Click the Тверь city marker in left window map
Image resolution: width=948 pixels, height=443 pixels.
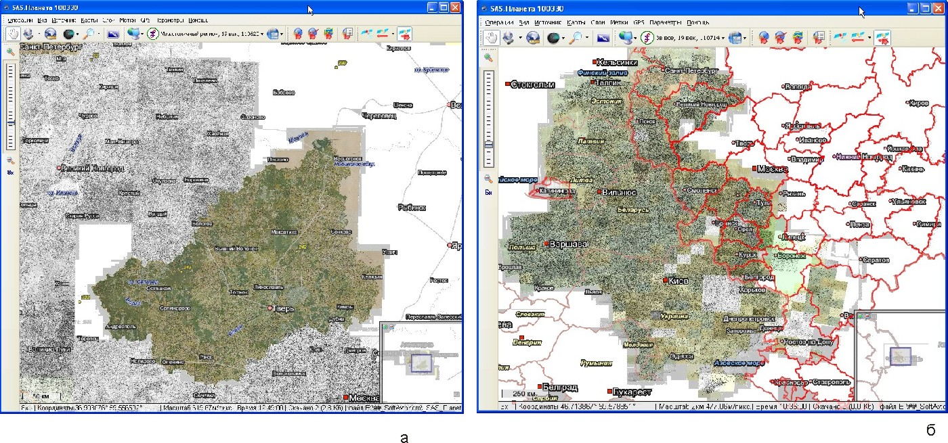[270, 308]
